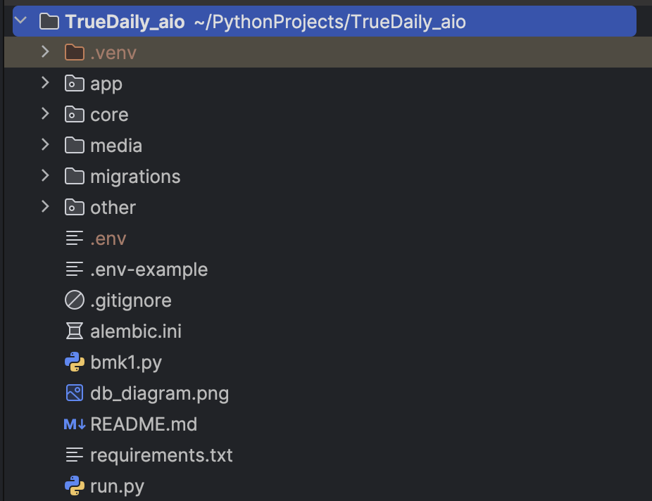Click the ignore icon next to .gitignore
The image size is (652, 501).
click(x=74, y=300)
